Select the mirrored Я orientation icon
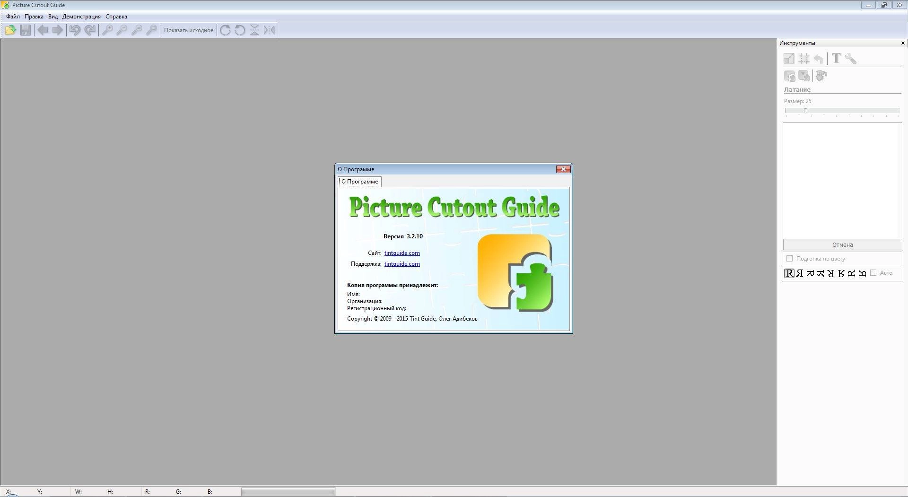Screen dimensions: 908x497 point(800,273)
